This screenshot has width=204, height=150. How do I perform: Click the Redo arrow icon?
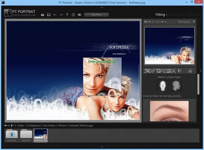click(61, 15)
